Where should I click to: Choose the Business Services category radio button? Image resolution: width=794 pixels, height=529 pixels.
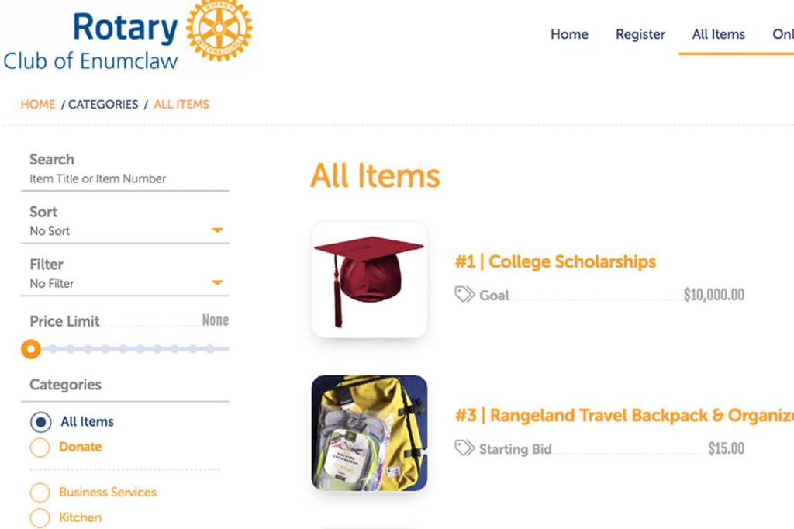[x=40, y=493]
